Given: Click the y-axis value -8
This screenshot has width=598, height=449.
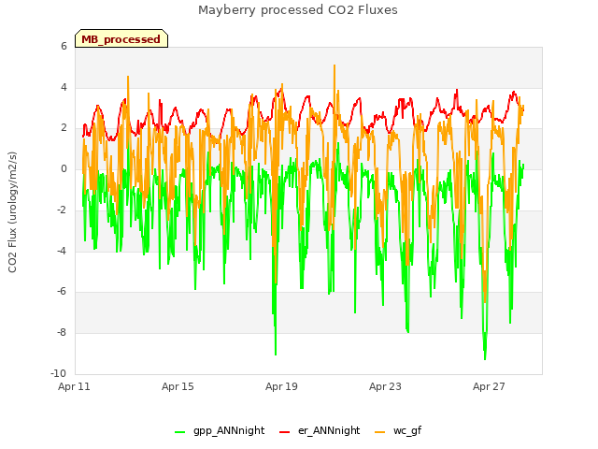Looking at the screenshot, I should (x=62, y=333).
